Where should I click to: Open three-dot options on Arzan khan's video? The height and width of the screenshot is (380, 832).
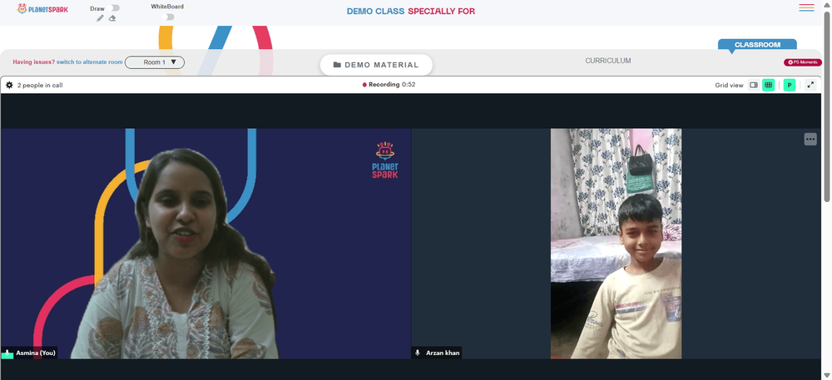(810, 140)
